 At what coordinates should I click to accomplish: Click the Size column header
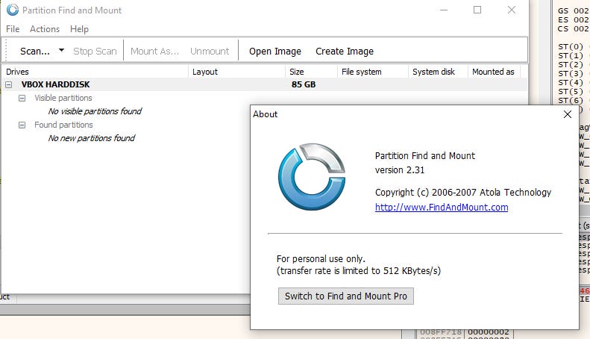pyautogui.click(x=311, y=72)
